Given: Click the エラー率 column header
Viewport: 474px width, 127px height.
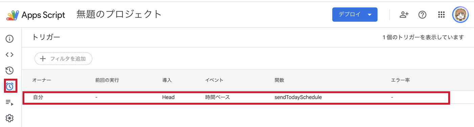Looking at the screenshot, I should coord(401,80).
